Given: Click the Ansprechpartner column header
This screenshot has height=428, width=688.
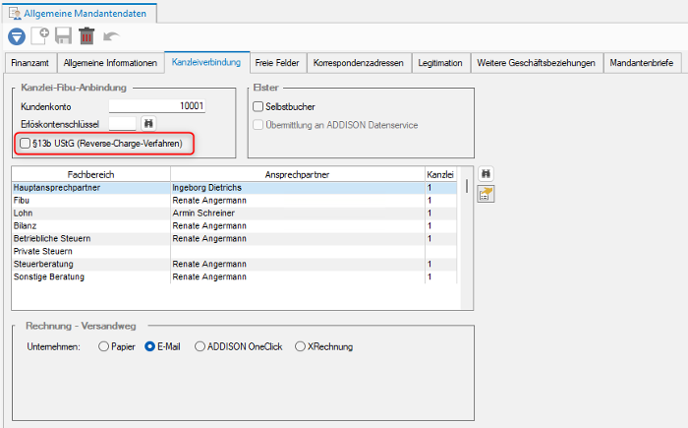Looking at the screenshot, I should coord(297,174).
